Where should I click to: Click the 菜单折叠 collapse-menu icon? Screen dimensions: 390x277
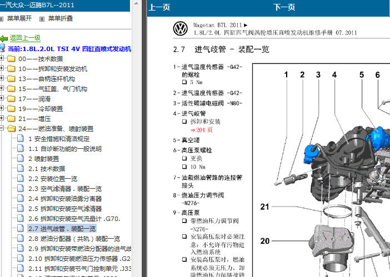click(x=42, y=19)
